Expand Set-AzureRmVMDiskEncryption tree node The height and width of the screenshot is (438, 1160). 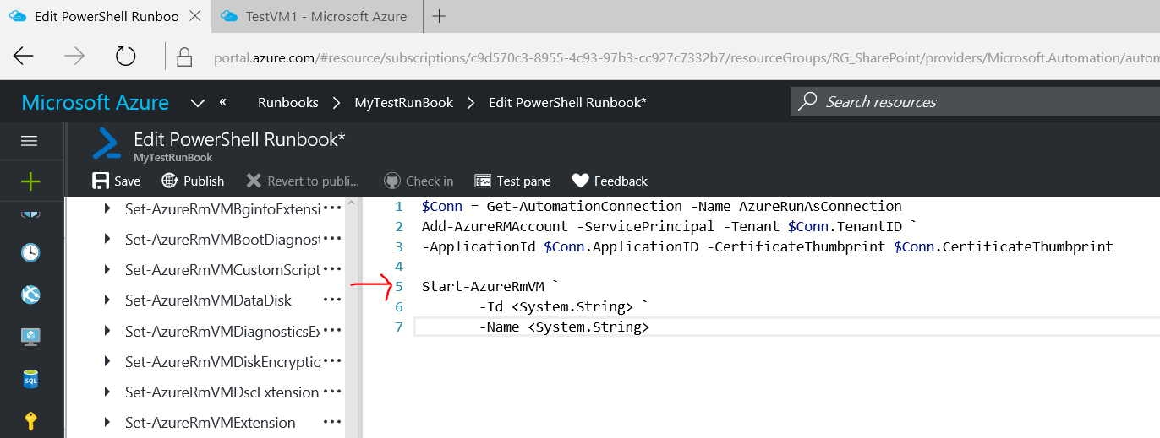107,361
